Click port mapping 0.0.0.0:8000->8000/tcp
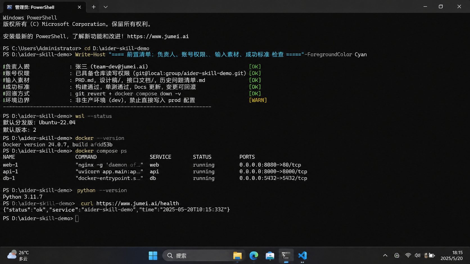The height and width of the screenshot is (264, 470). 273,172
